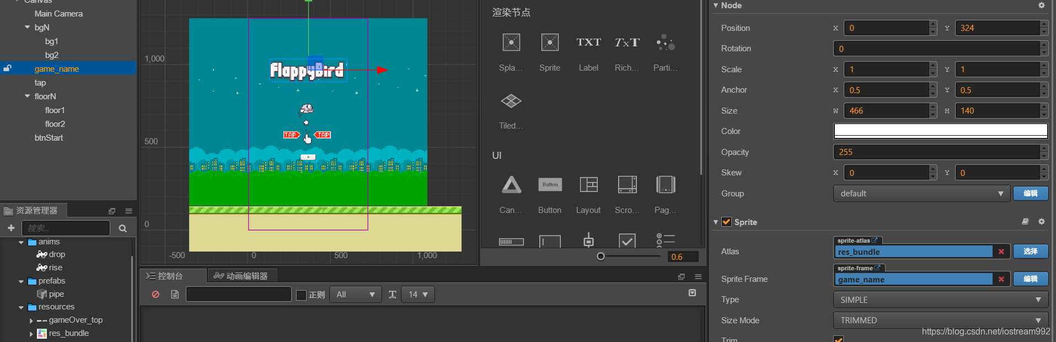Image resolution: width=1056 pixels, height=342 pixels.
Task: Toggle the console collapse checkbox icon
Action: (692, 293)
